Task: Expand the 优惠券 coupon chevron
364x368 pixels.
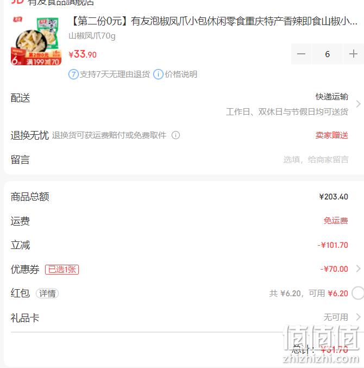Action: click(x=358, y=269)
